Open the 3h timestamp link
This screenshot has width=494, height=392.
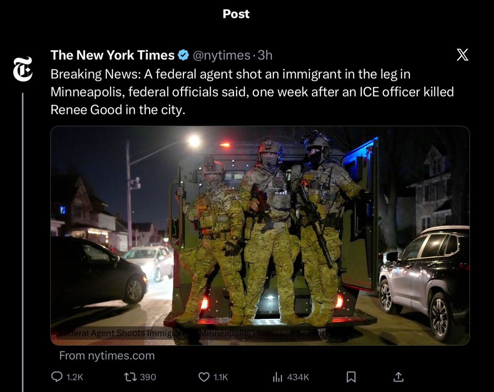point(265,55)
